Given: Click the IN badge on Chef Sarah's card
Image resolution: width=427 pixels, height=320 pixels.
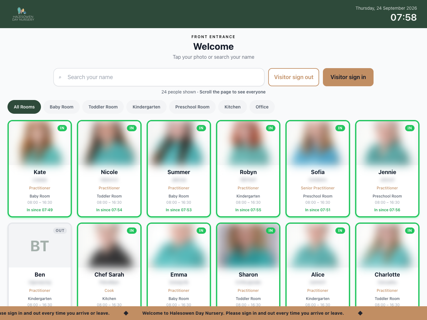Looking at the screenshot, I should point(132,231).
